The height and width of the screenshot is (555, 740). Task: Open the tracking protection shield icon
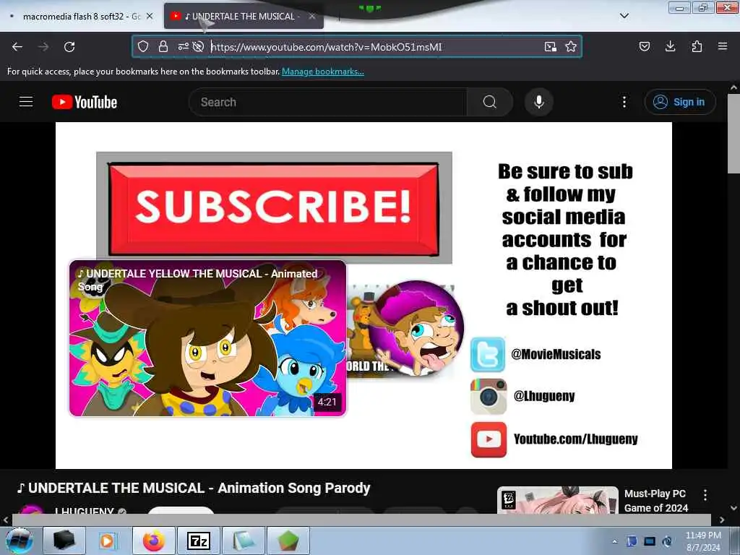(x=143, y=46)
